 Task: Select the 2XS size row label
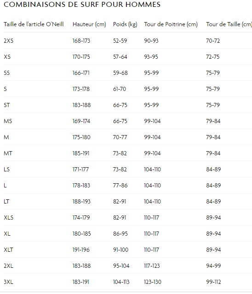click(9, 41)
